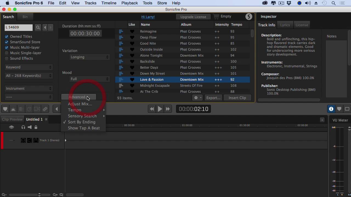The height and width of the screenshot is (197, 351).
Task: Close the Untitled 1 tab with its x
Action: [46, 119]
